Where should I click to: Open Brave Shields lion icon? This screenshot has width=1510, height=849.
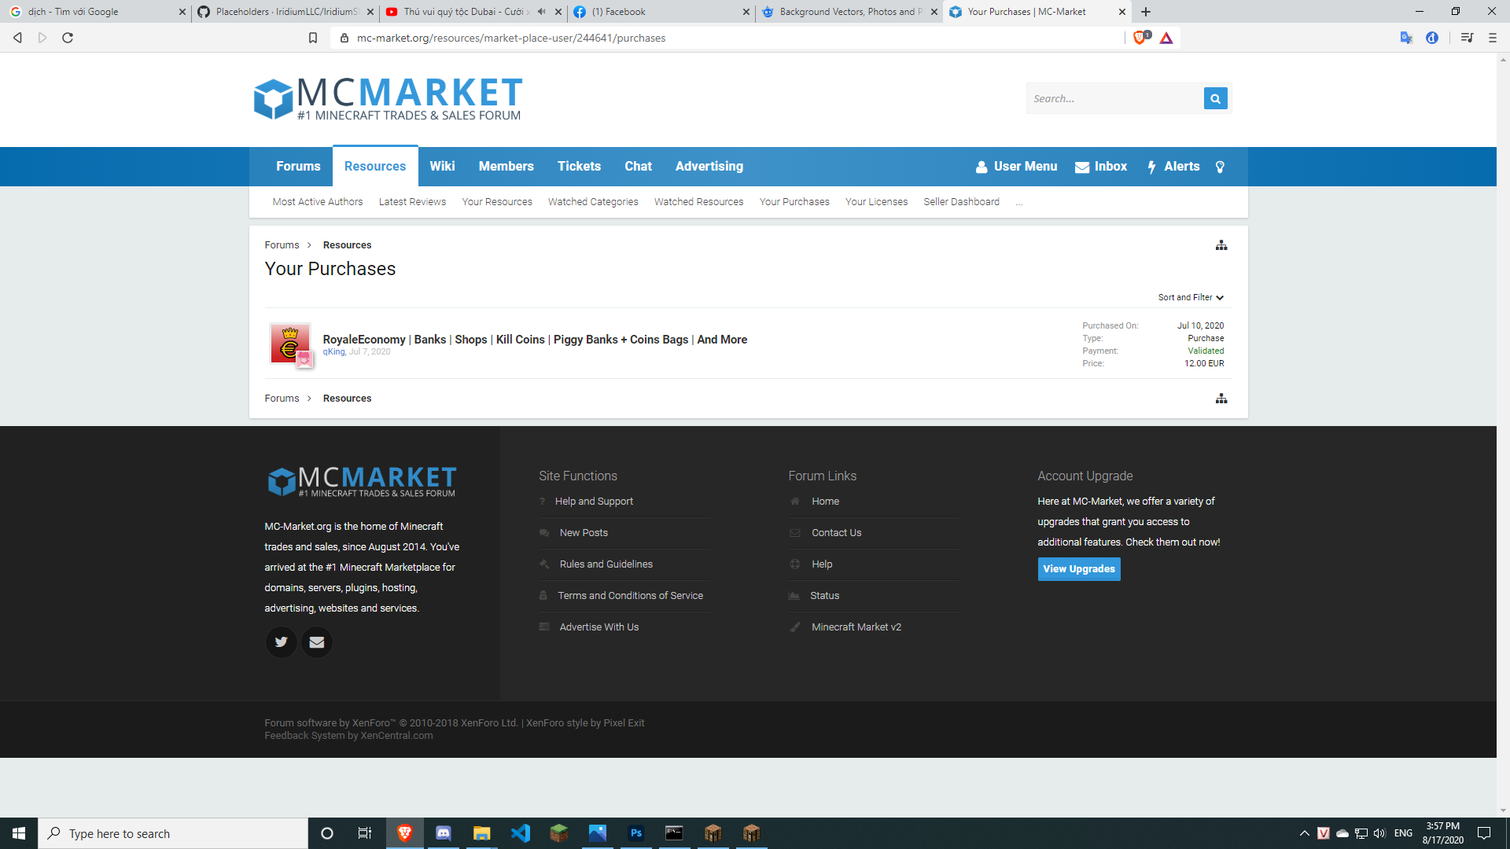pyautogui.click(x=1140, y=38)
